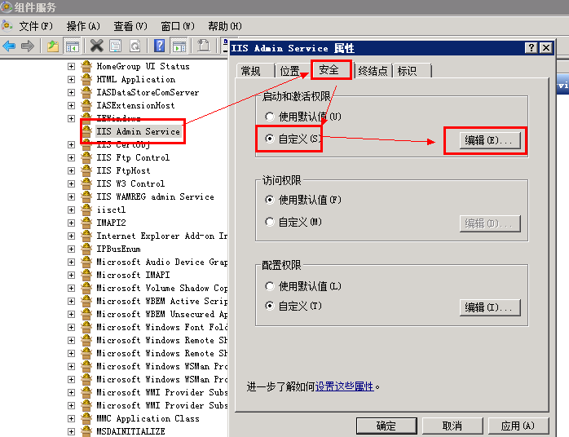Image resolution: width=569 pixels, height=437 pixels.
Task: Open the 操作(A) menu
Action: [x=83, y=26]
